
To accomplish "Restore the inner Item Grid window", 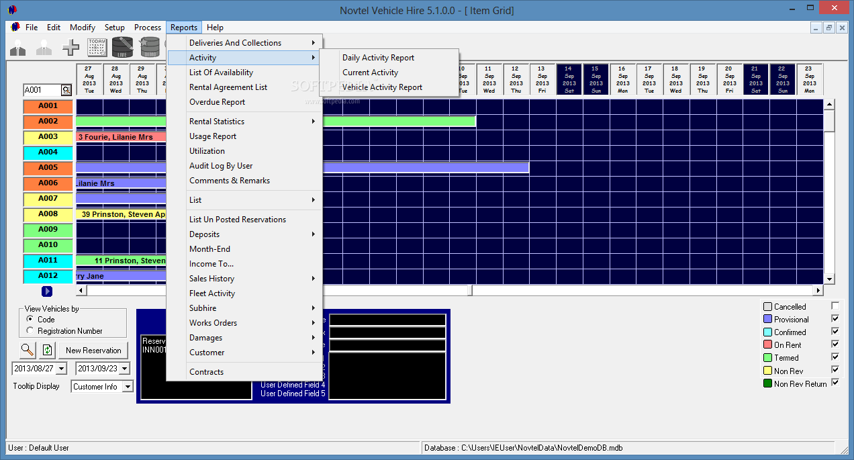I will pos(829,28).
